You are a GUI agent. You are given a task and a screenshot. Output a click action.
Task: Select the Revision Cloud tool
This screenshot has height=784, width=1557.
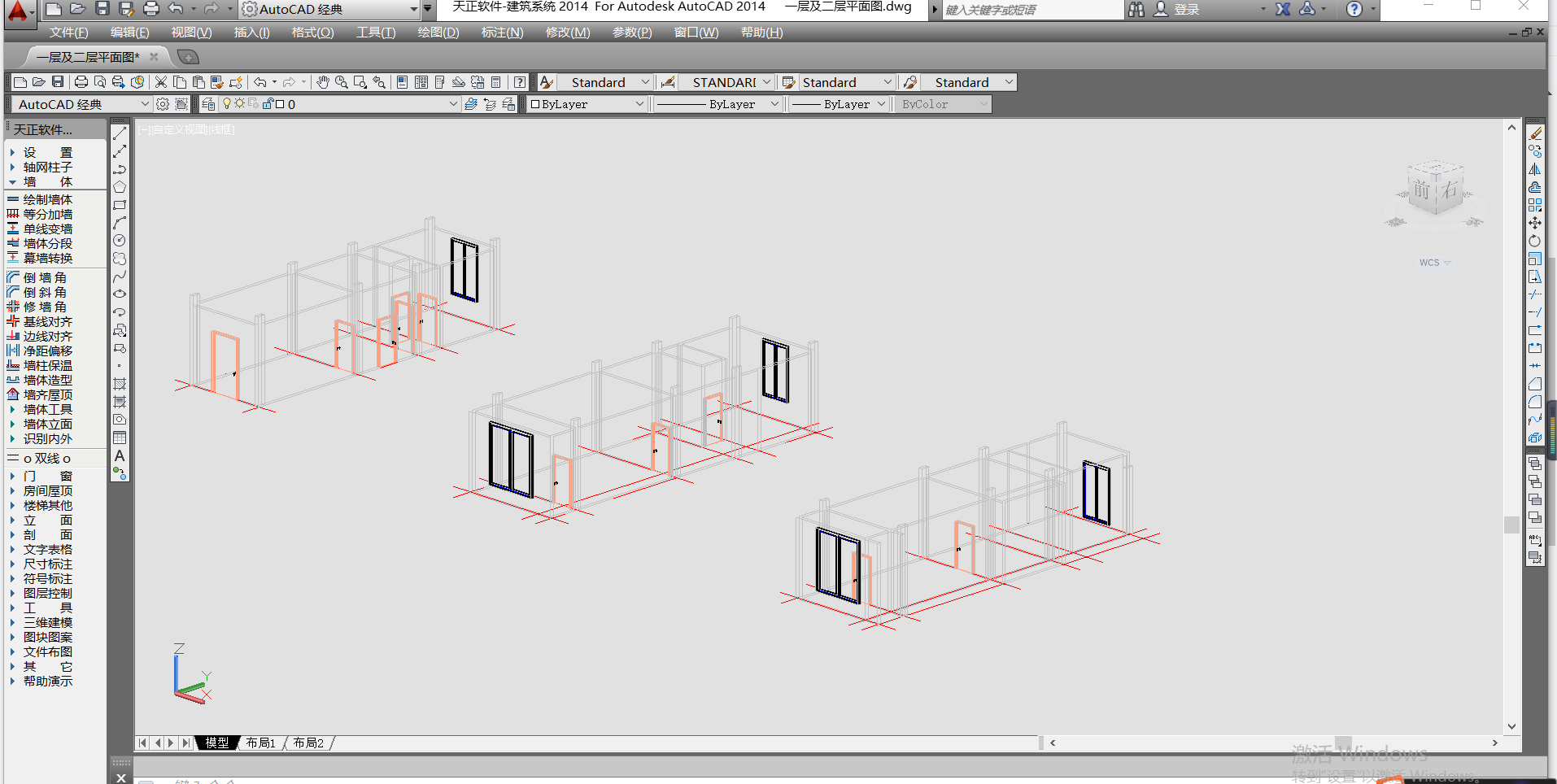tap(120, 259)
